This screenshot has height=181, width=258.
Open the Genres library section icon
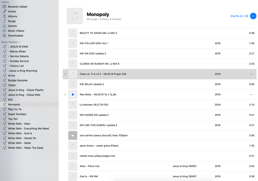pyautogui.click(x=5, y=26)
